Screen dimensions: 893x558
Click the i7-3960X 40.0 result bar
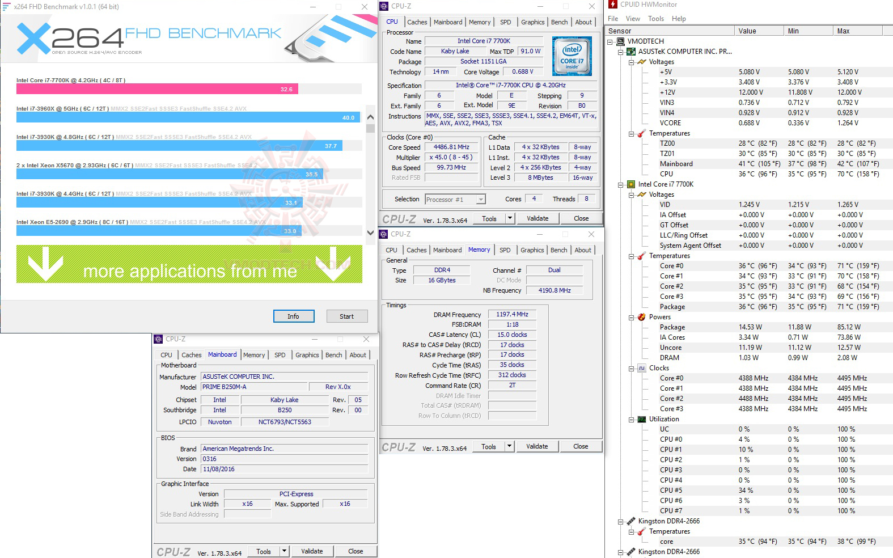pos(188,117)
